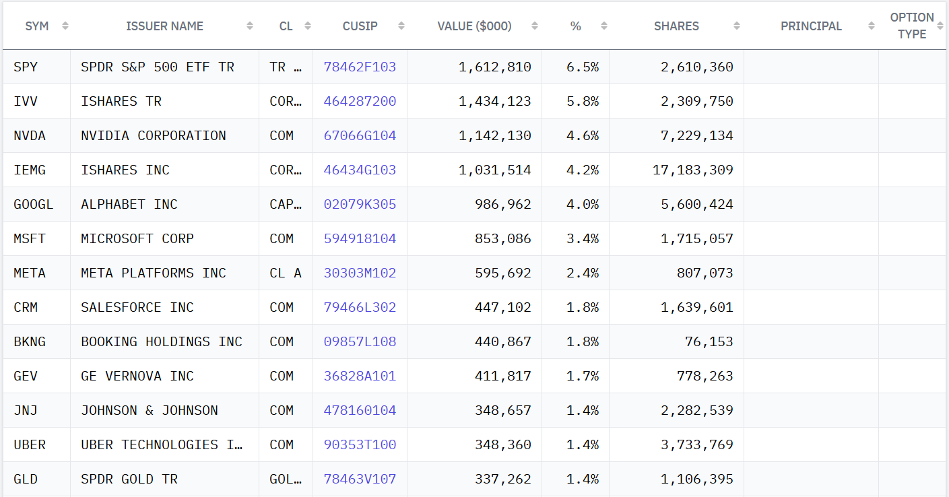Select the MSFT symbol cell
Screen dimensions: 949x497
[37, 238]
